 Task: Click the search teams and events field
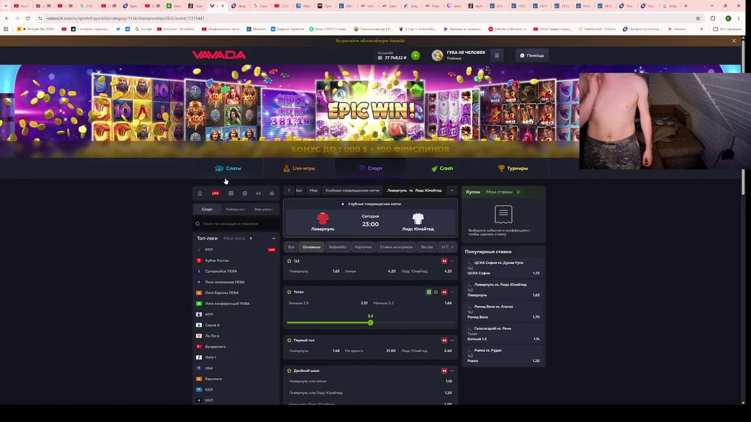[x=236, y=224]
